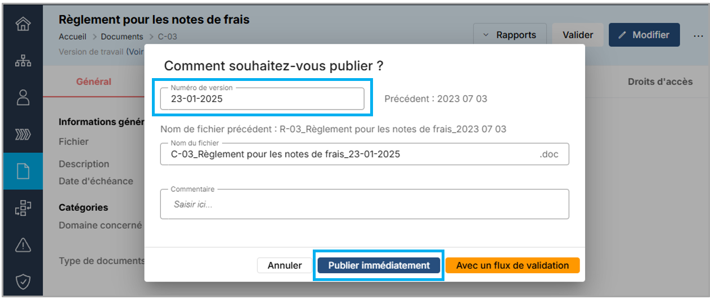Open the shield checkmark sidebar icon
The image size is (710, 299).
(x=23, y=281)
